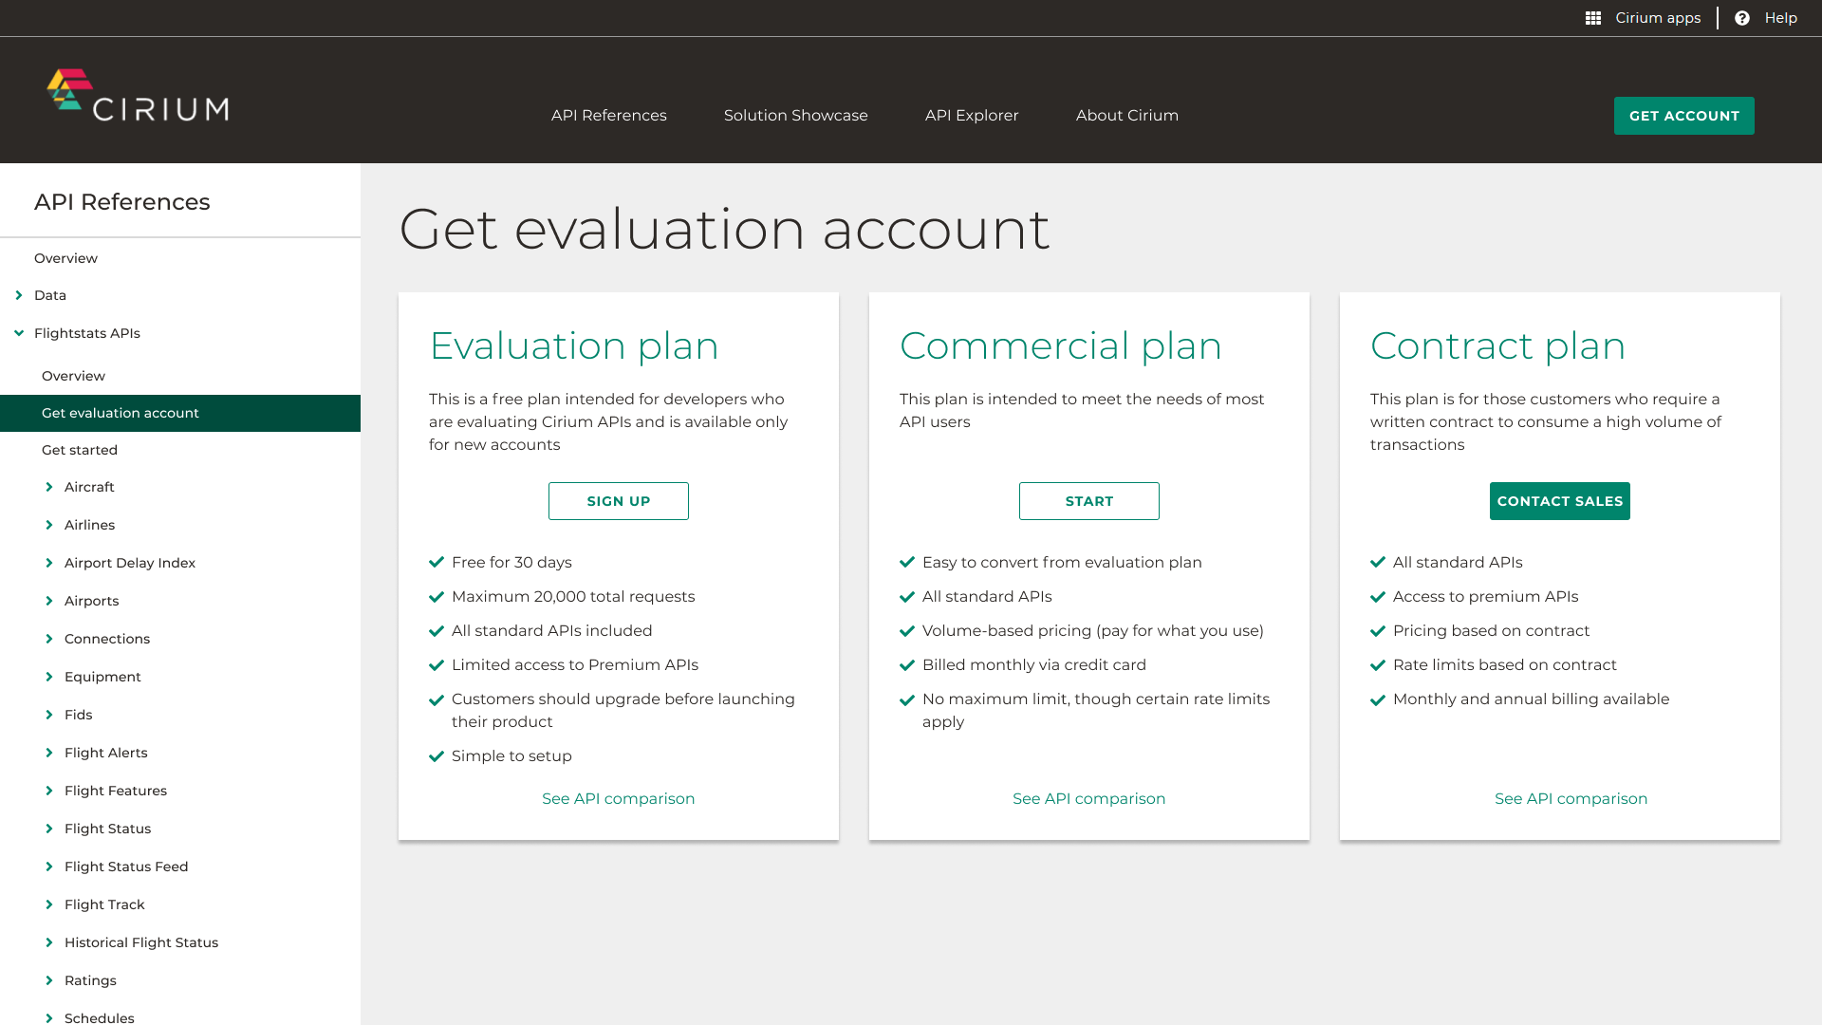This screenshot has height=1025, width=1822.
Task: Expand the Airlines chevron
Action: tap(49, 525)
